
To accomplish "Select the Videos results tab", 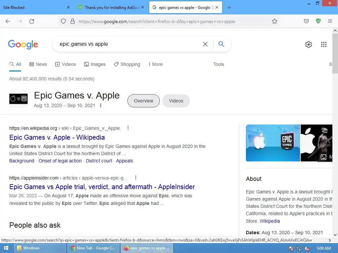I will [x=66, y=64].
